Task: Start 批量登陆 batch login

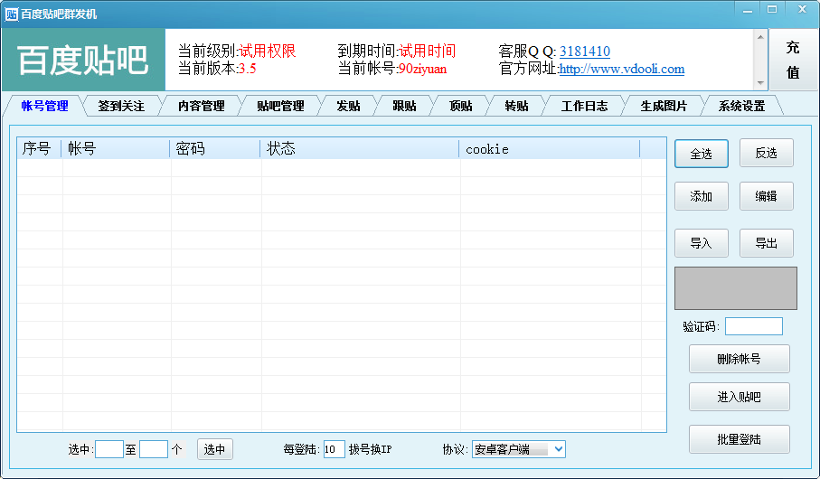Action: click(x=739, y=439)
